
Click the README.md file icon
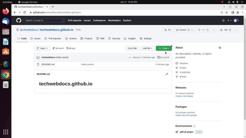tap(38, 64)
